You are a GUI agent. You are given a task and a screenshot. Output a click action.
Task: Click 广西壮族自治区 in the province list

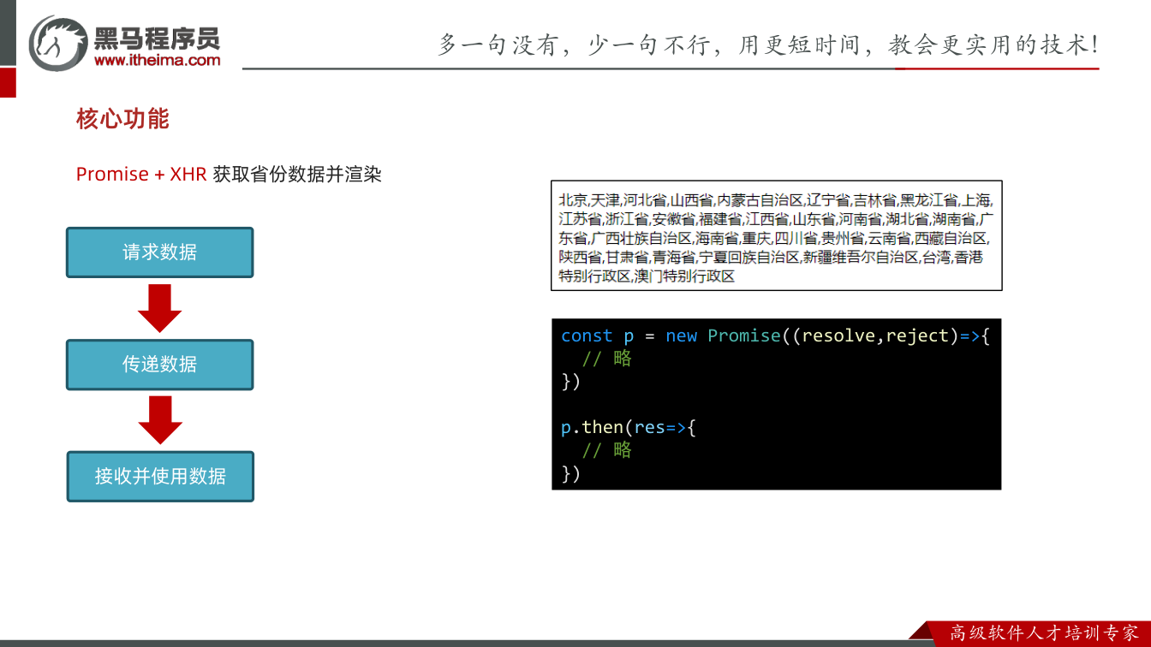(641, 238)
